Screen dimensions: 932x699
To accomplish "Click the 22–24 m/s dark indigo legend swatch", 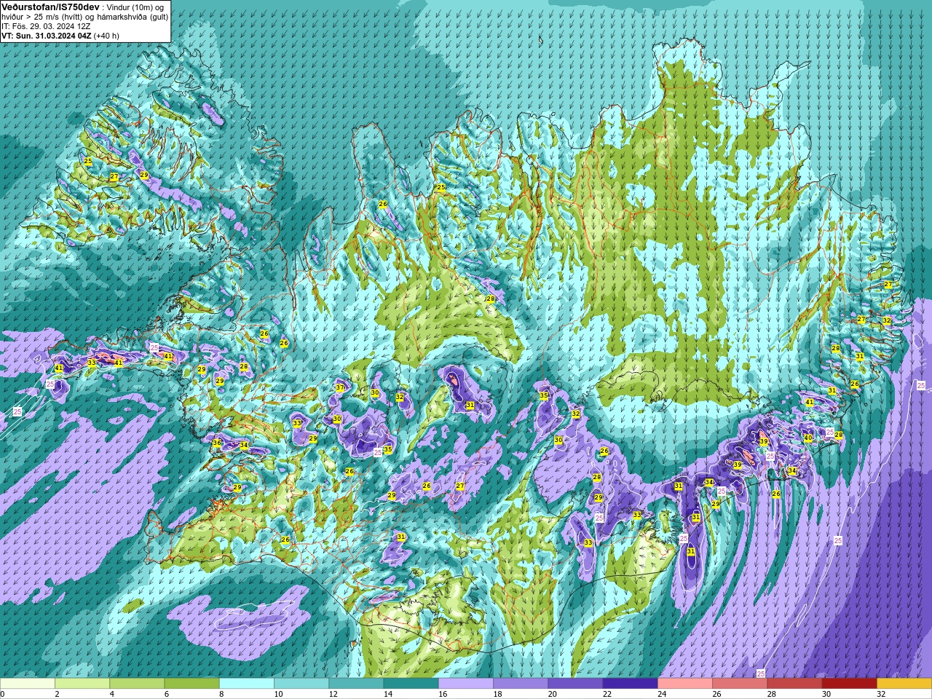I will point(630,684).
